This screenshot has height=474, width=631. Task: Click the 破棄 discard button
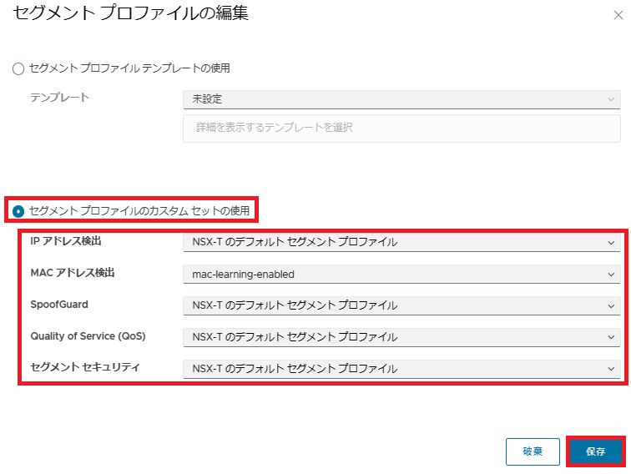(x=533, y=451)
